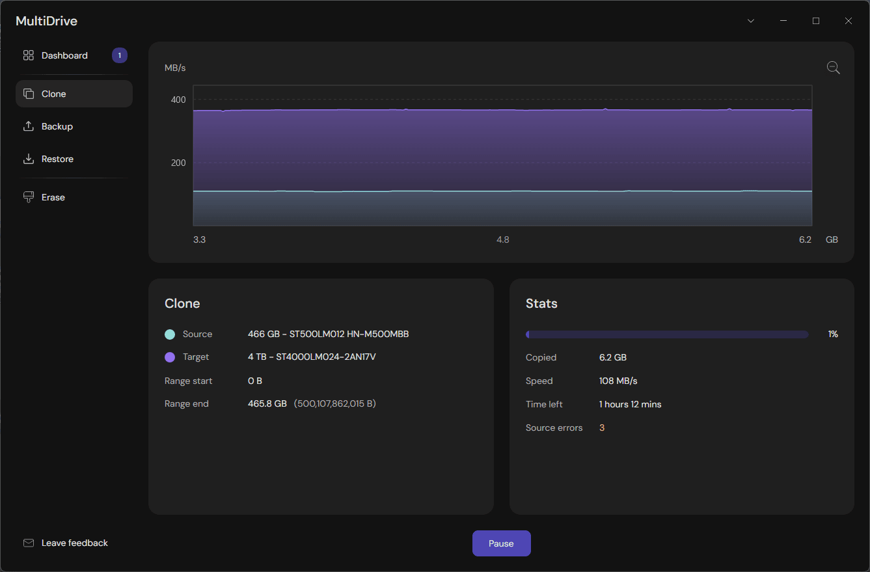Image resolution: width=870 pixels, height=572 pixels.
Task: Click the Backup upload-arrow icon
Action: coord(28,126)
